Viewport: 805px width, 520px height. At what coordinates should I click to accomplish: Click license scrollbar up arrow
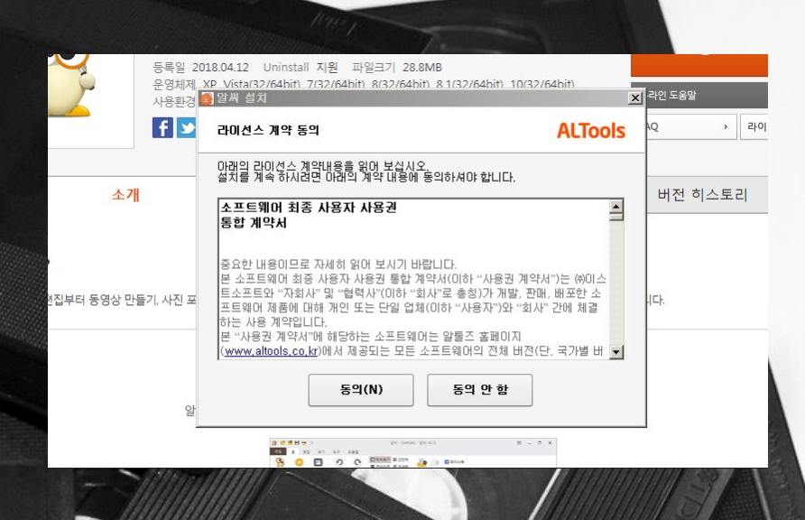[615, 207]
